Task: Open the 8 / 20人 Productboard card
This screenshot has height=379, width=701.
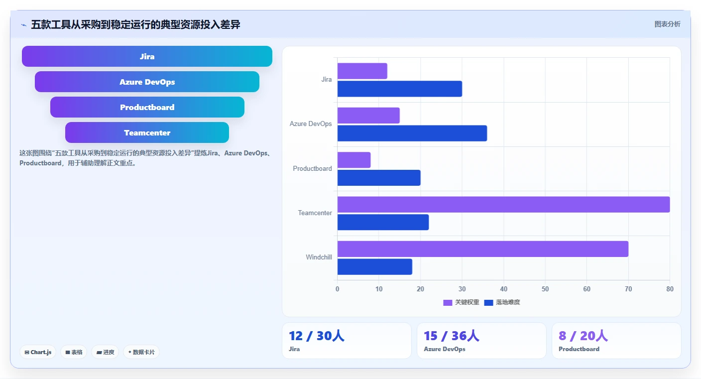Action: [x=616, y=341]
